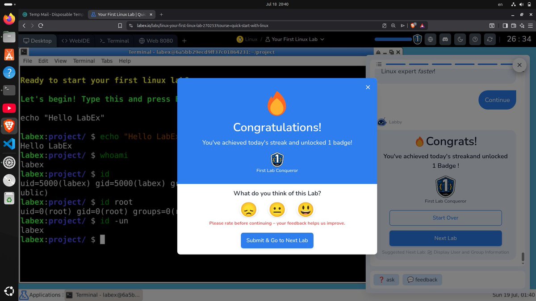Open the help question mark icon
Image resolution: width=536 pixels, height=301 pixels.
475,39
